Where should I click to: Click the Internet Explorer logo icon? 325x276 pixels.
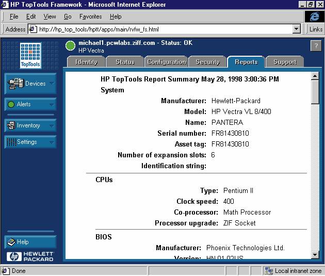(314, 17)
